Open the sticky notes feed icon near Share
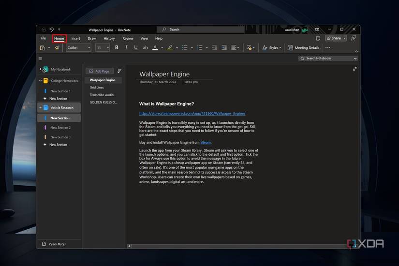 point(318,38)
